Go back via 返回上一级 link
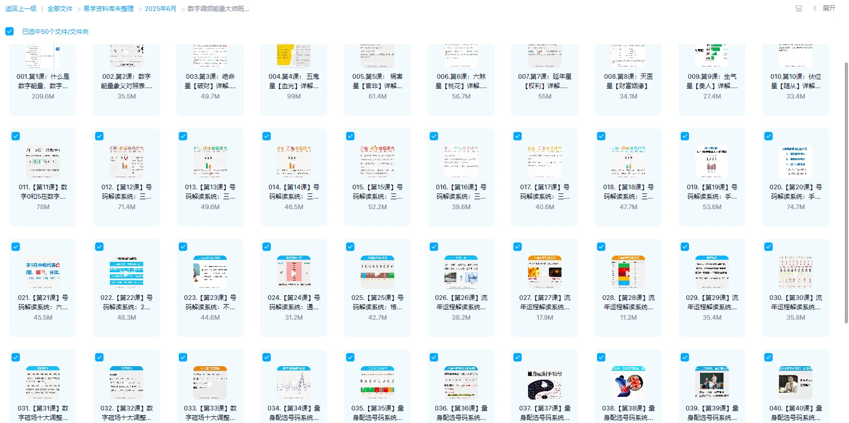This screenshot has height=423, width=849. pos(21,9)
